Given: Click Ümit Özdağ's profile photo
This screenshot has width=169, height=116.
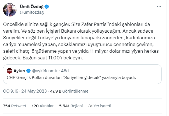Looking at the screenshot, I should [10, 10].
